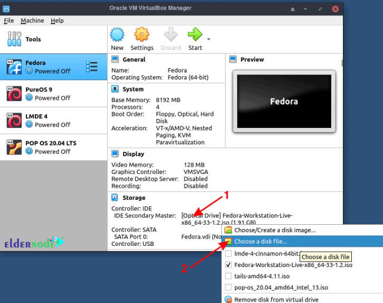Click VirtualBox app icon in title bar
The width and height of the screenshot is (383, 303).
[6, 9]
